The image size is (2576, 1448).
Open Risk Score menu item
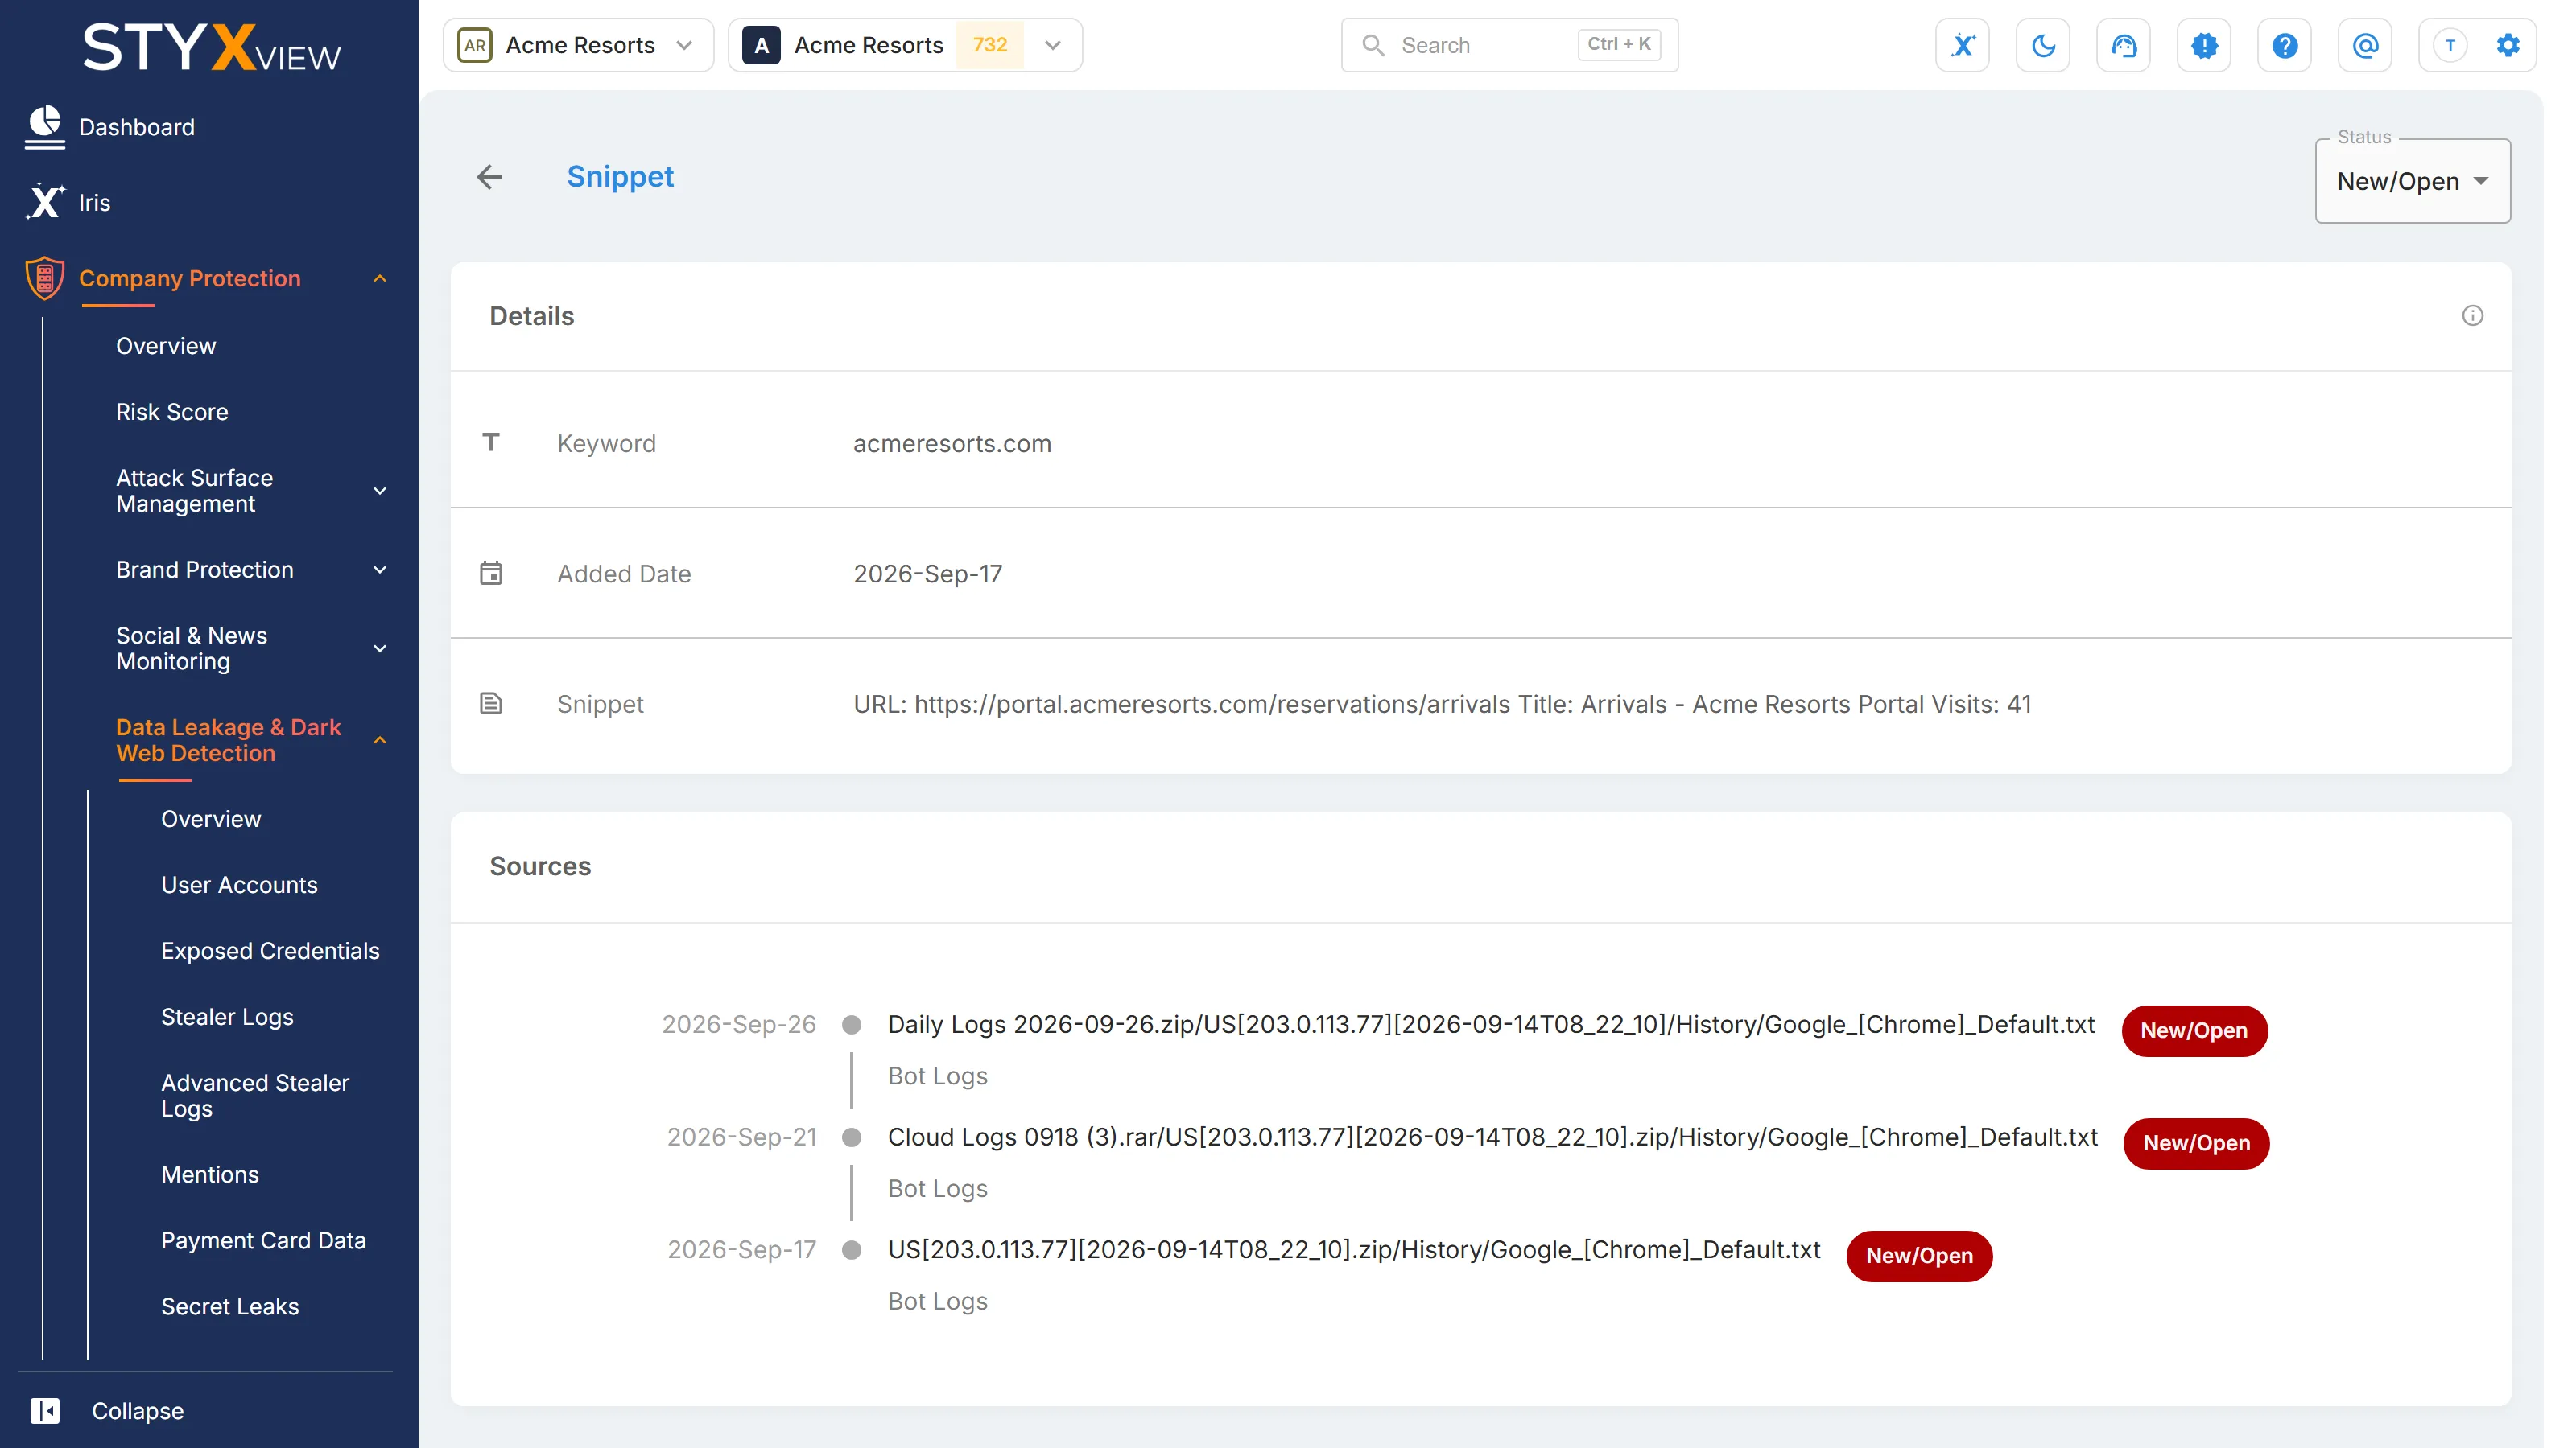click(x=172, y=412)
